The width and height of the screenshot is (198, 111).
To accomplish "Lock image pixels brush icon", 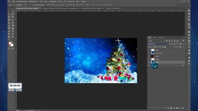I will pyautogui.click(x=157, y=47).
